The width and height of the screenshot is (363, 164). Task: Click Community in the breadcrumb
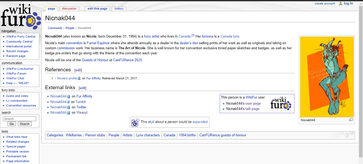coord(55,28)
